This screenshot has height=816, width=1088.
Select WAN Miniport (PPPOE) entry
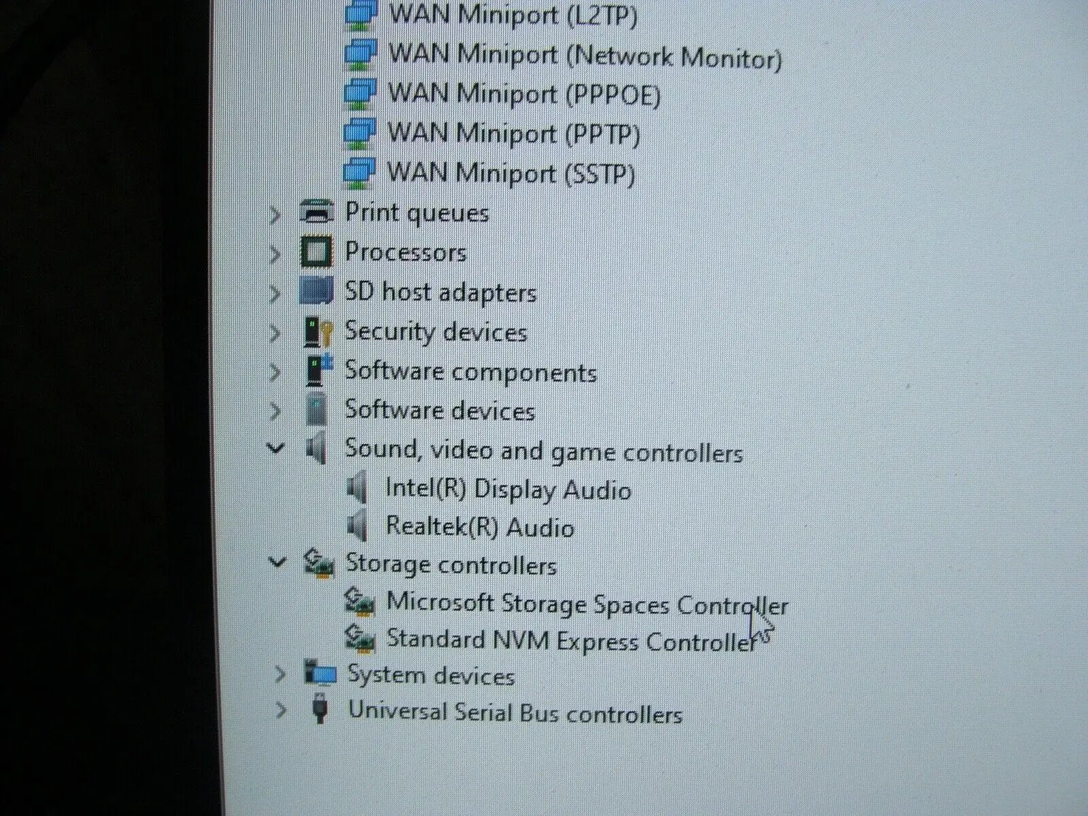(524, 94)
